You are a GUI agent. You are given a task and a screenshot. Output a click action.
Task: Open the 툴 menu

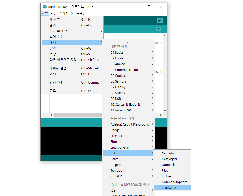72,13
